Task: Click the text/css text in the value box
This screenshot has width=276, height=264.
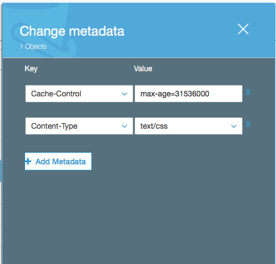Action: click(154, 126)
